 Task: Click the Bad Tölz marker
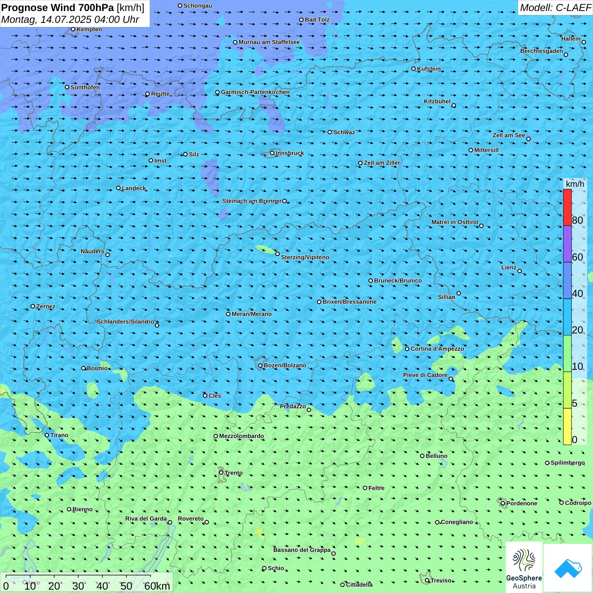tap(301, 19)
